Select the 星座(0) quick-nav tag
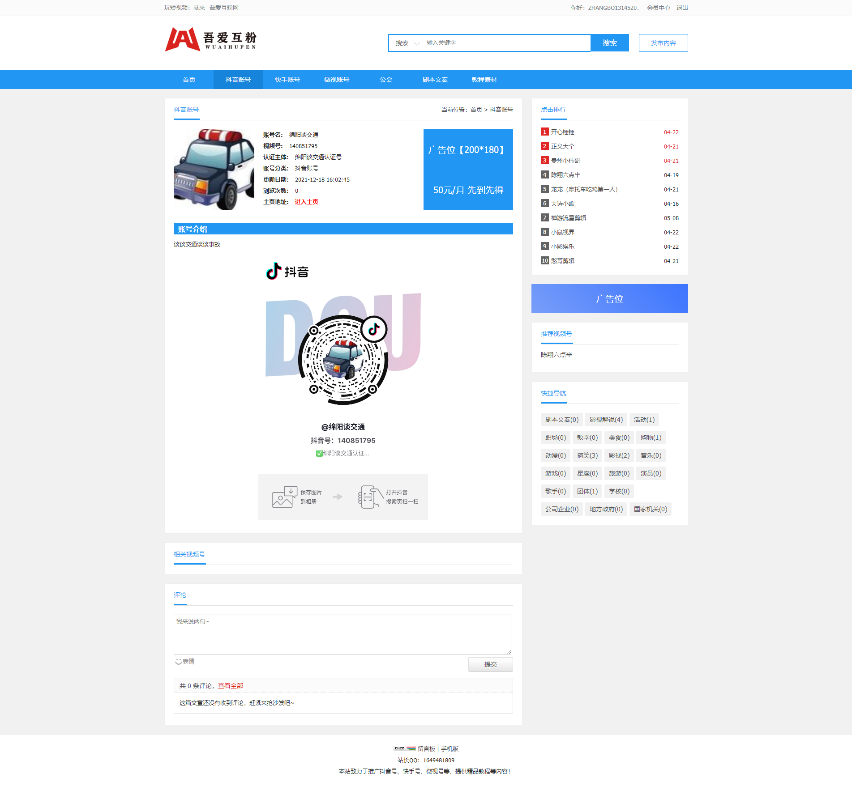852x786 pixels. point(587,473)
